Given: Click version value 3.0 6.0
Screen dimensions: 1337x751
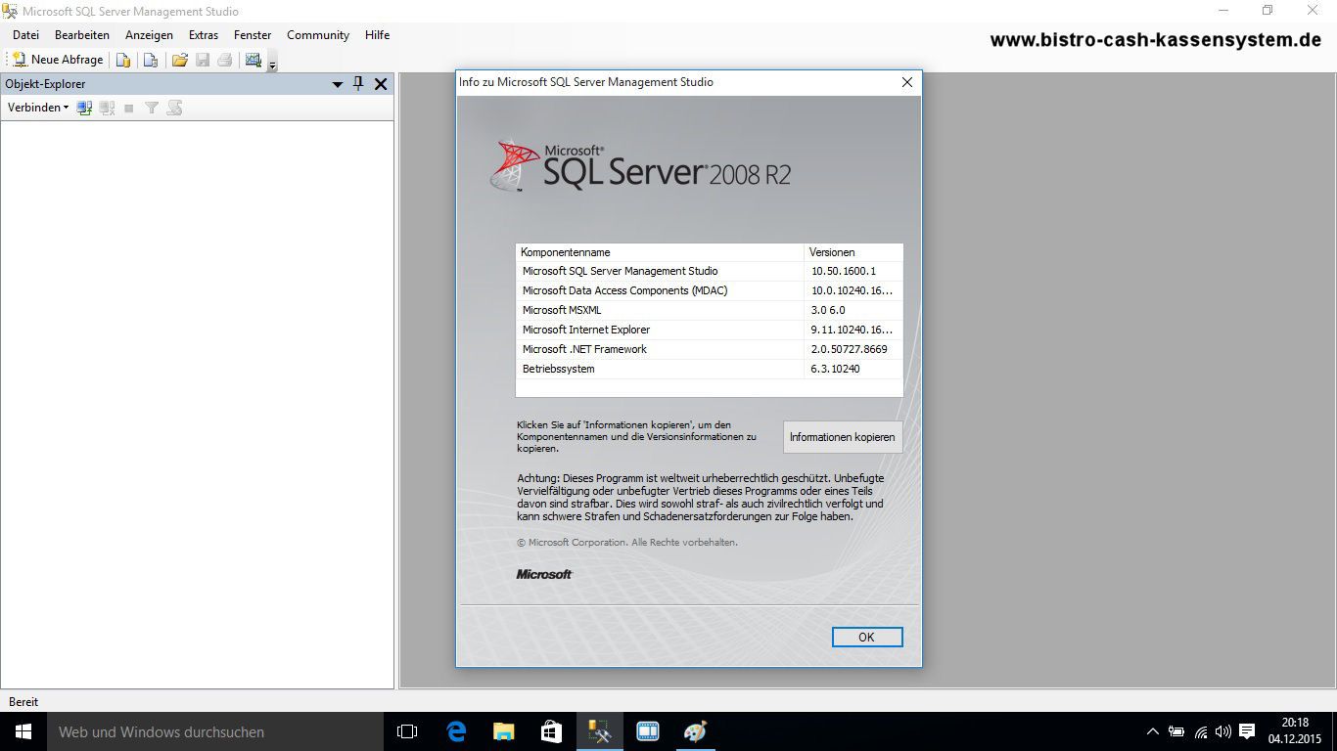Looking at the screenshot, I should [828, 310].
